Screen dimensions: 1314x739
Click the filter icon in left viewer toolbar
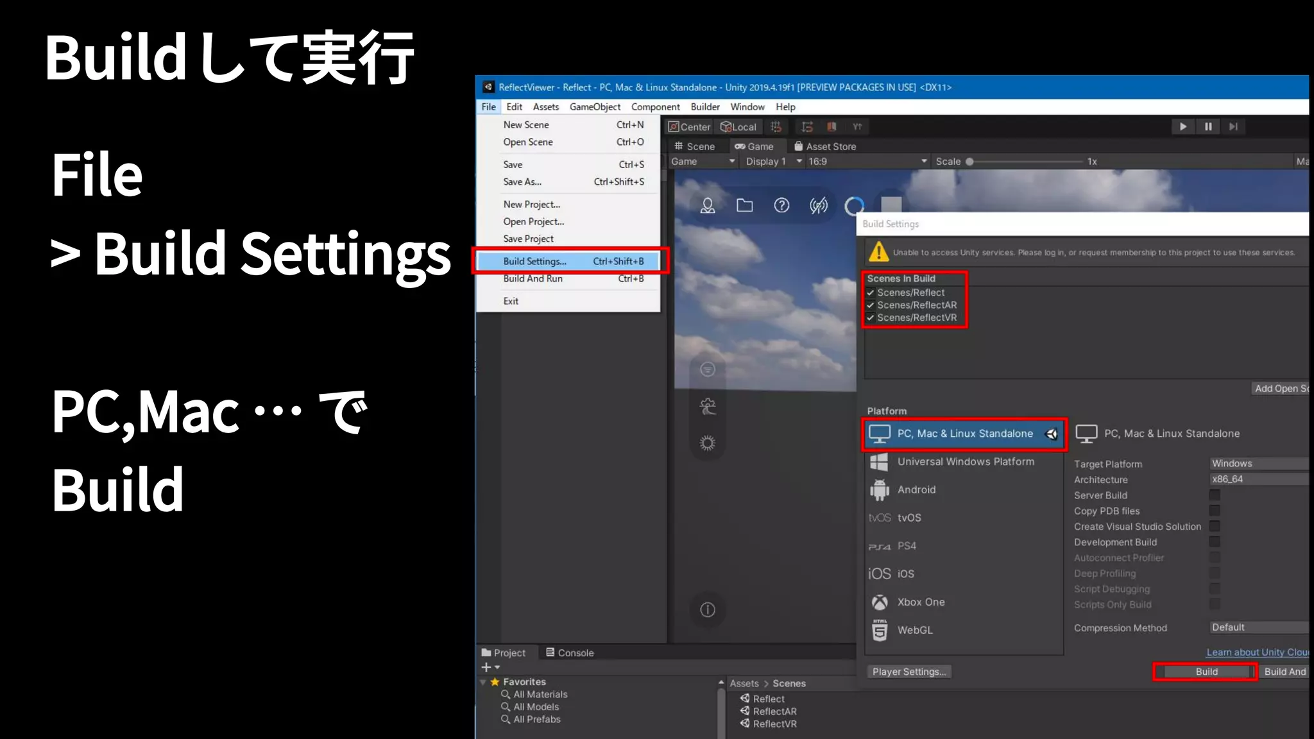click(708, 369)
